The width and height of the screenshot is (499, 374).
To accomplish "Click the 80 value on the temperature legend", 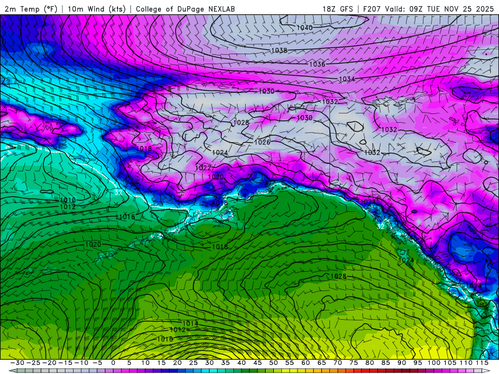I will [369, 363].
